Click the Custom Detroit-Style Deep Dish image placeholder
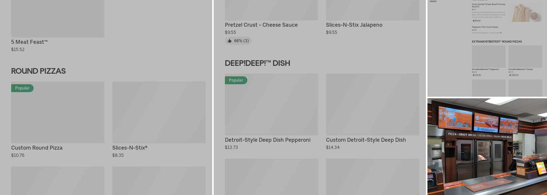 tap(372, 104)
